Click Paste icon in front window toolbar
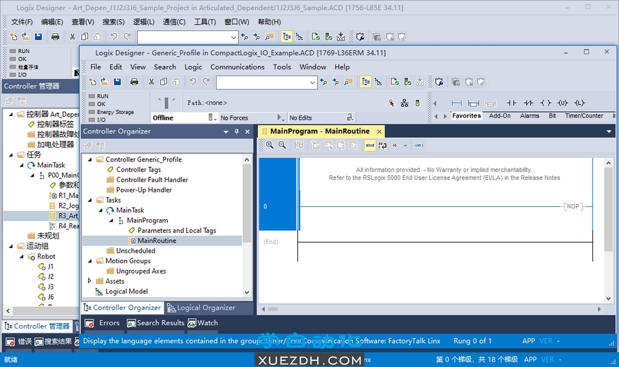The width and height of the screenshot is (619, 367). click(176, 82)
